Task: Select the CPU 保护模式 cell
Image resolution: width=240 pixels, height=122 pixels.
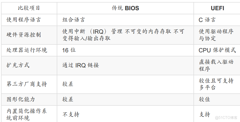Action: (217, 50)
